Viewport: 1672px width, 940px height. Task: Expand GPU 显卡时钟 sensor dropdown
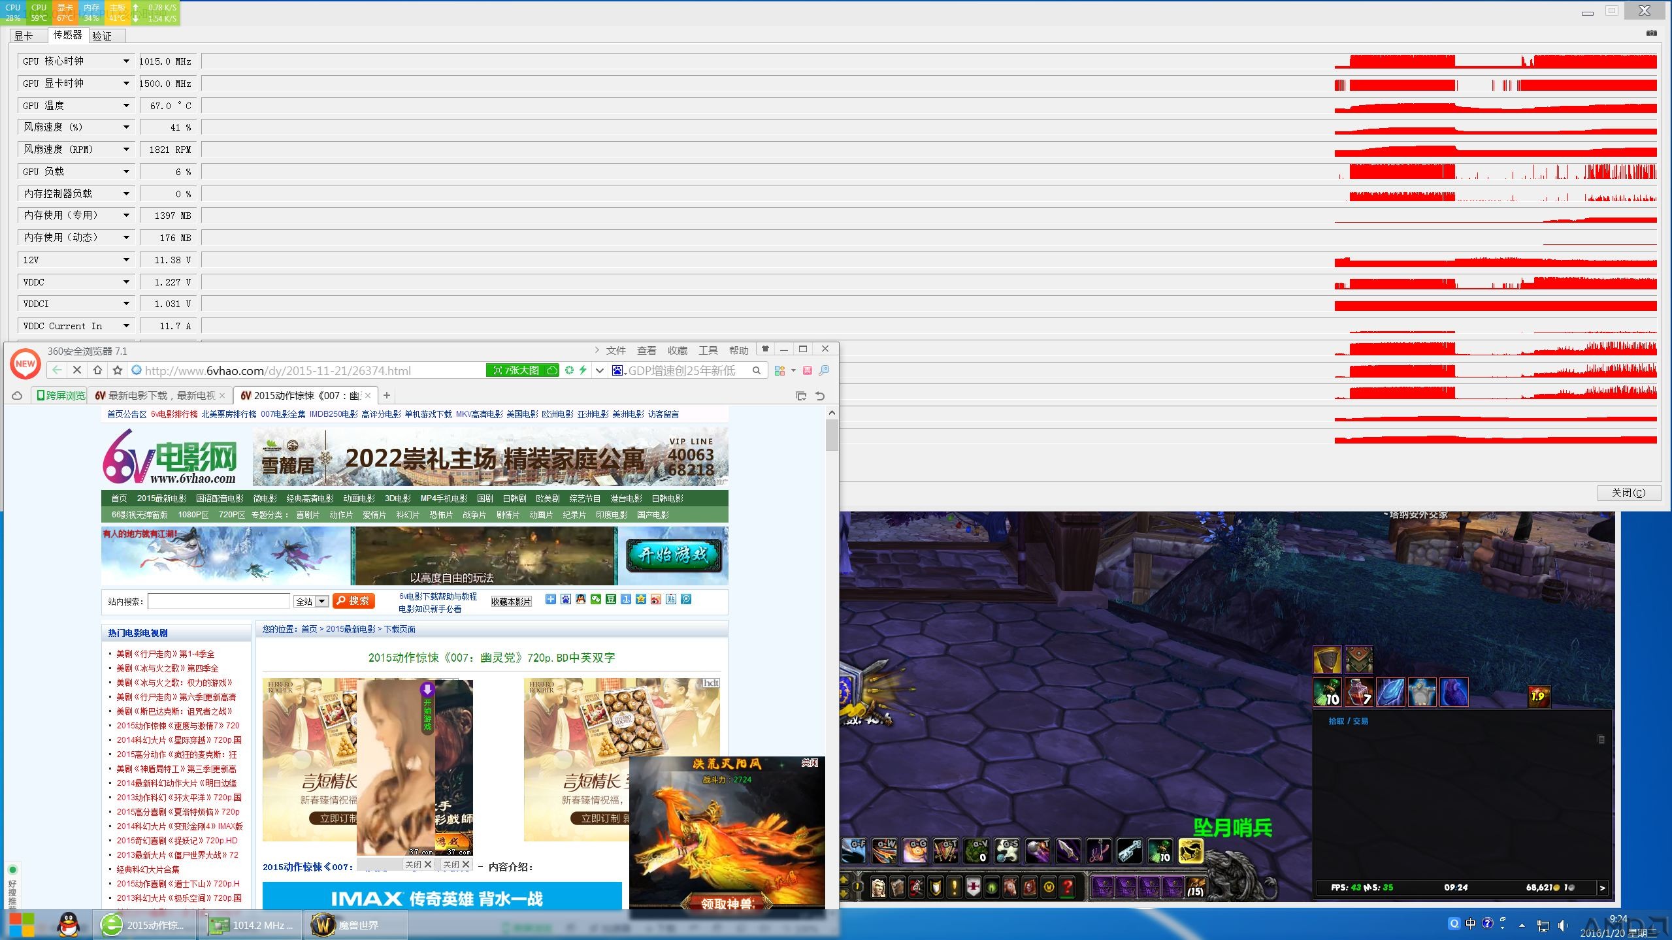(x=126, y=84)
